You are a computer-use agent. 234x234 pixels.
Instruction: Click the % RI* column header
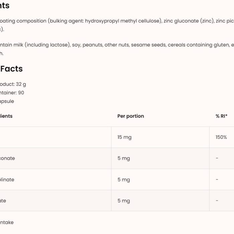click(221, 116)
